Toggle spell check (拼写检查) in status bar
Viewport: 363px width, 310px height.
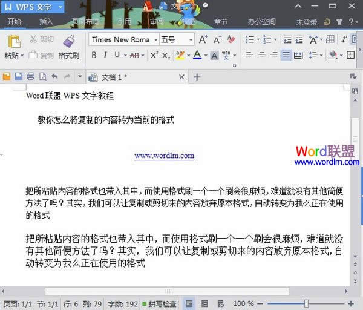tap(159, 303)
